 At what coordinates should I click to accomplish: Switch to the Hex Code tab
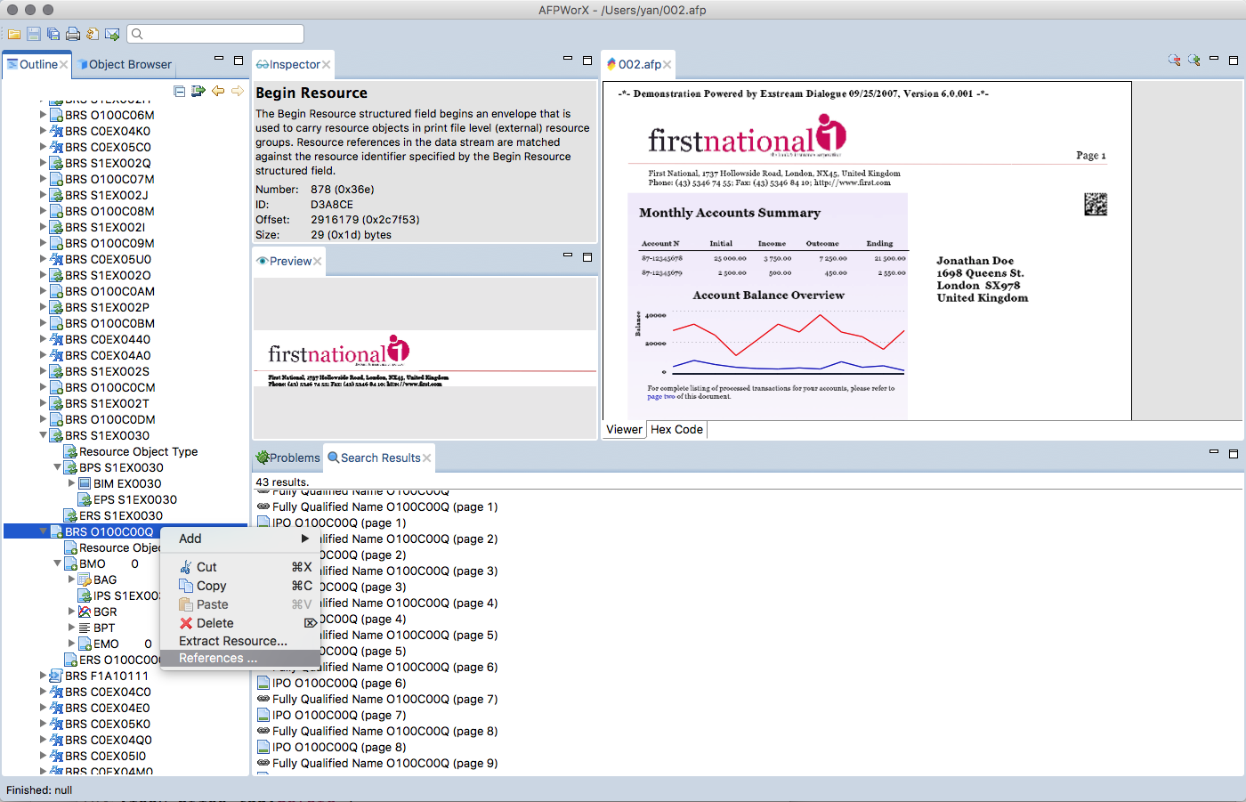[x=676, y=429]
